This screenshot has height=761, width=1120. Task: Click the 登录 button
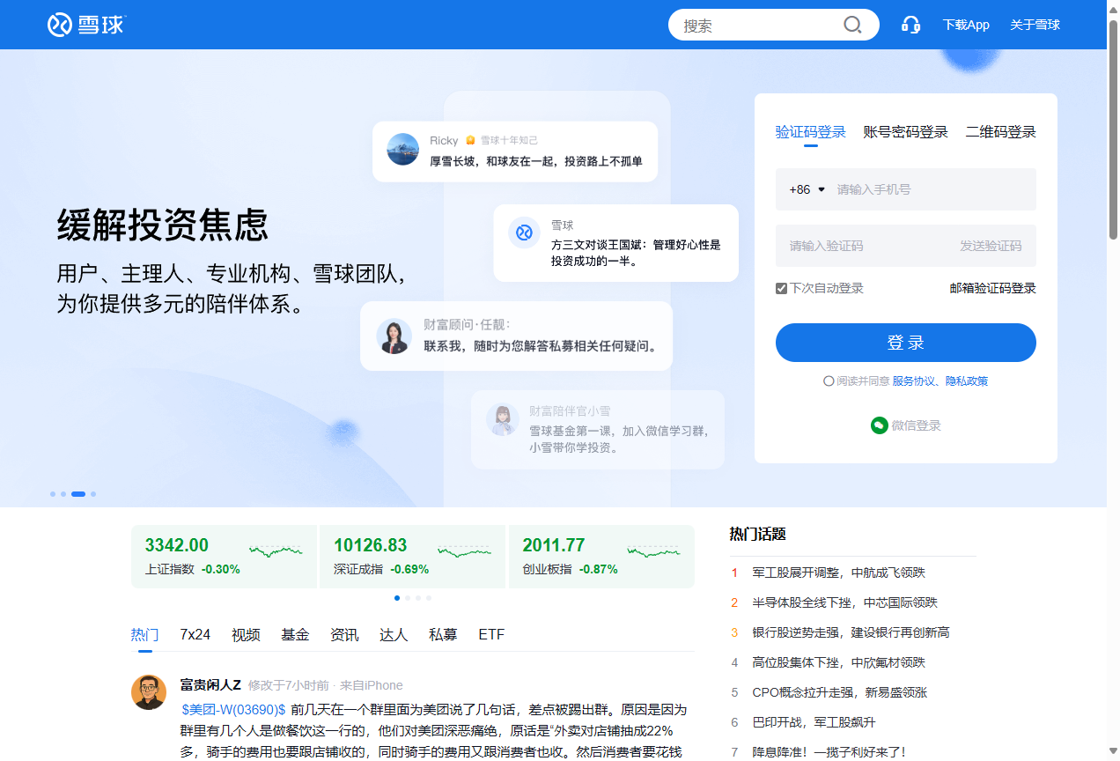(x=905, y=343)
